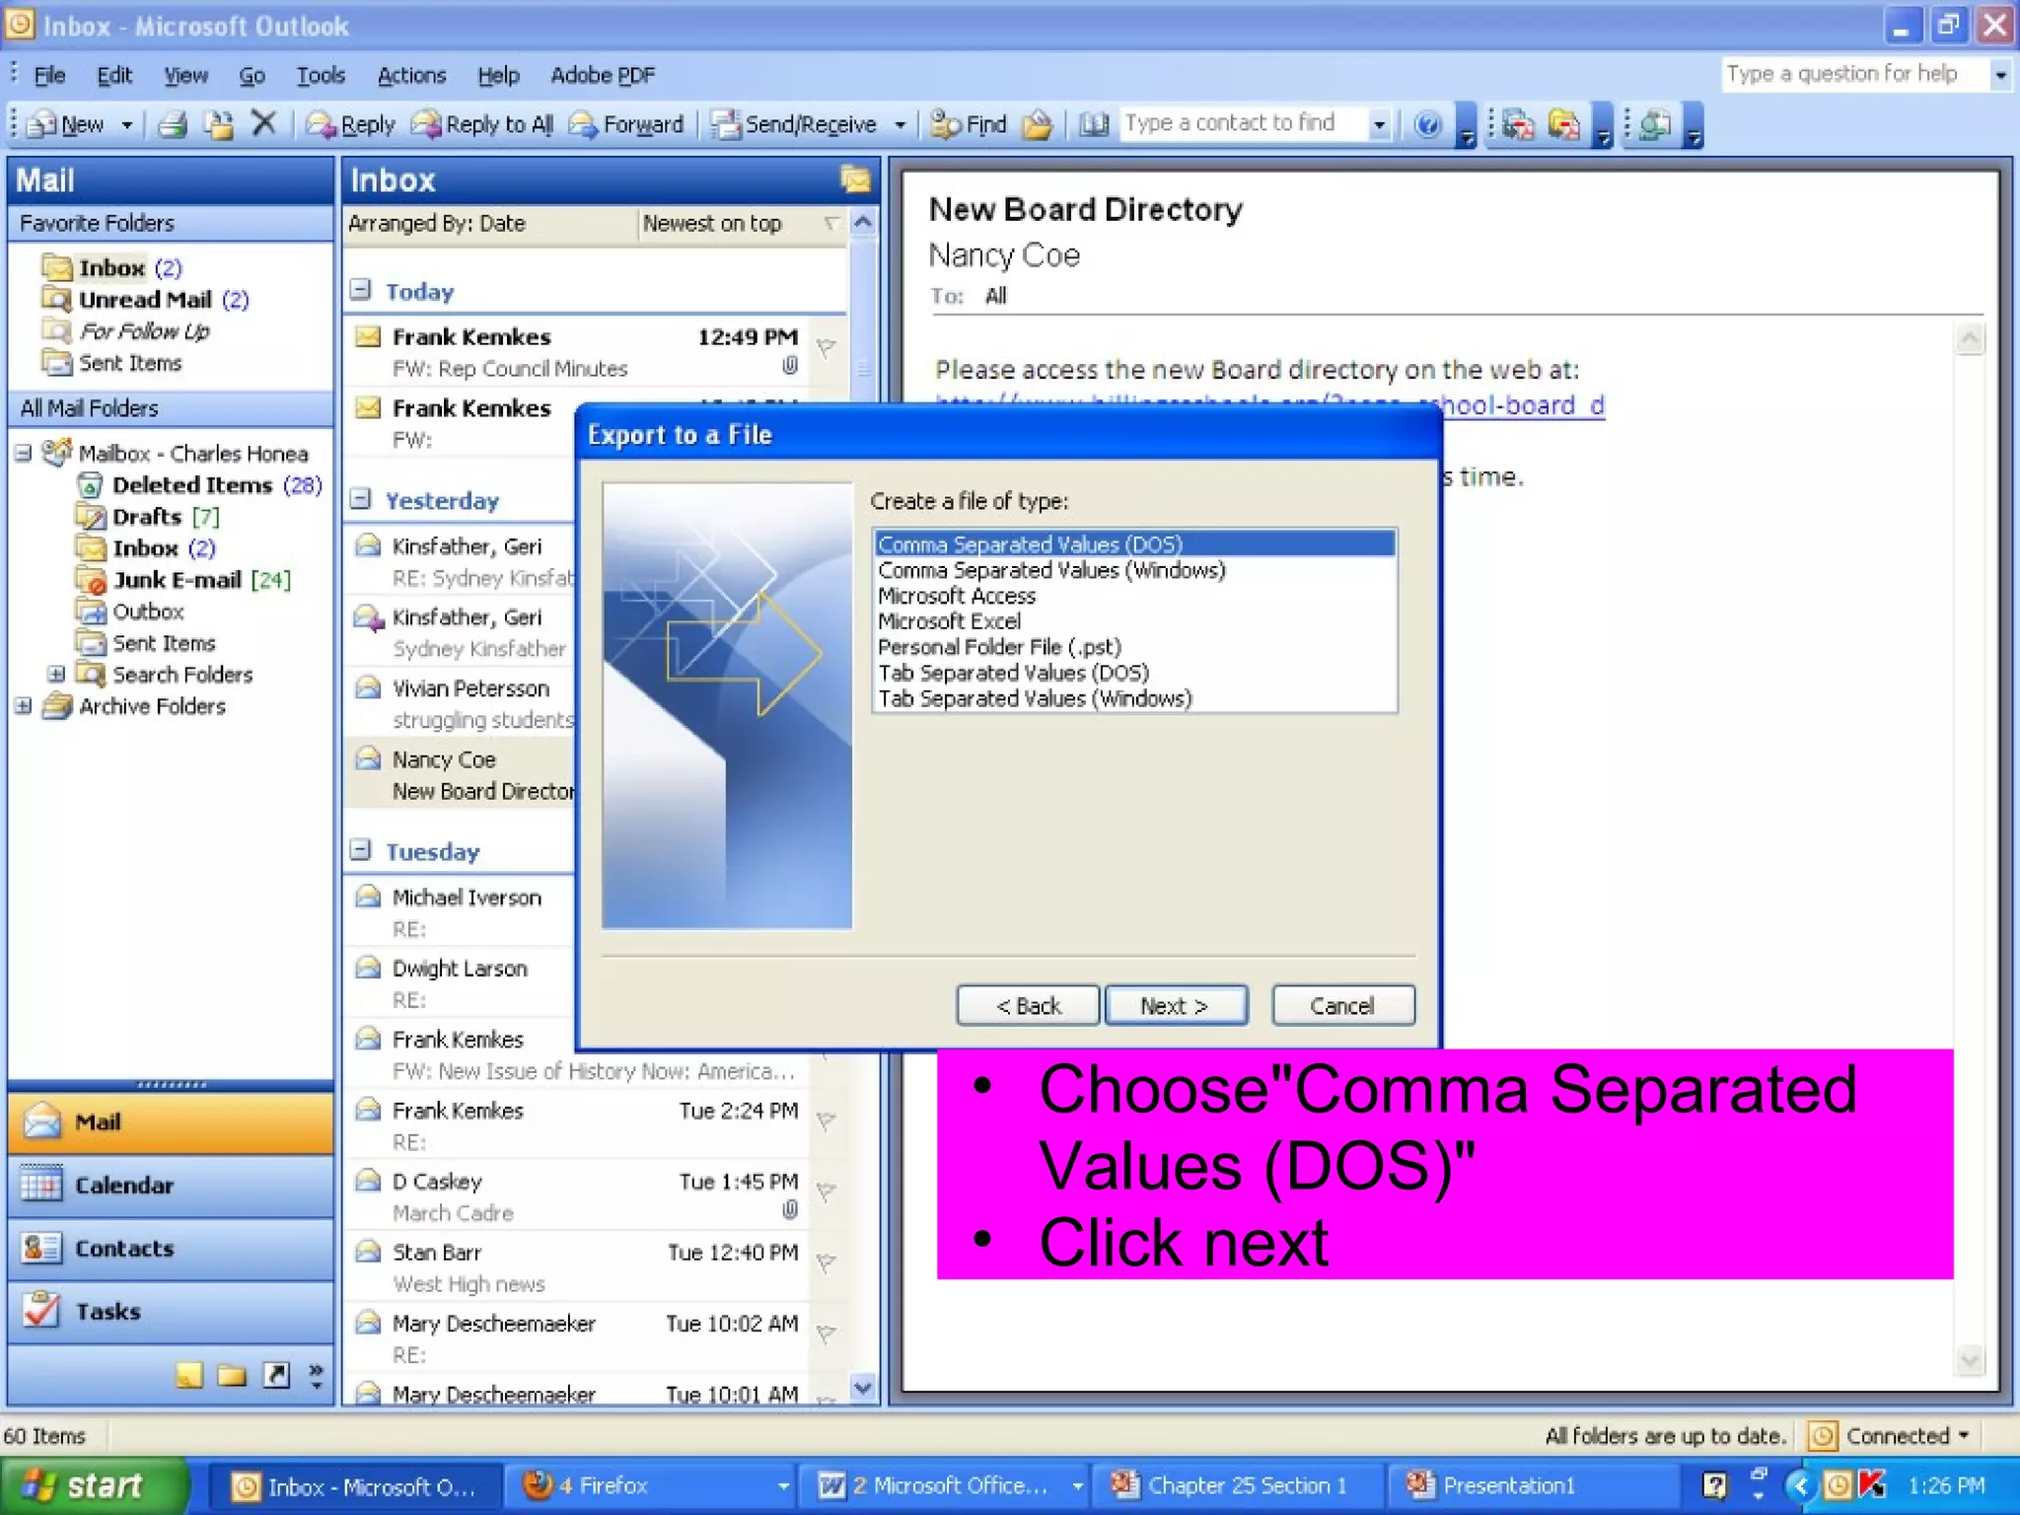Click the Folder List icon in navigation pane
This screenshot has height=1515, width=2020.
232,1375
